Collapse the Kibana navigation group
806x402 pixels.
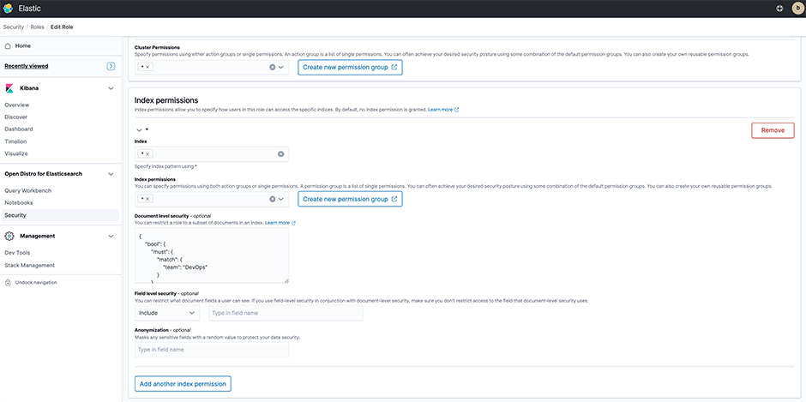111,88
